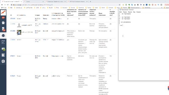Screen dimensions: 169x95
Task: Close the second browser tab
Action: pos(43,2)
